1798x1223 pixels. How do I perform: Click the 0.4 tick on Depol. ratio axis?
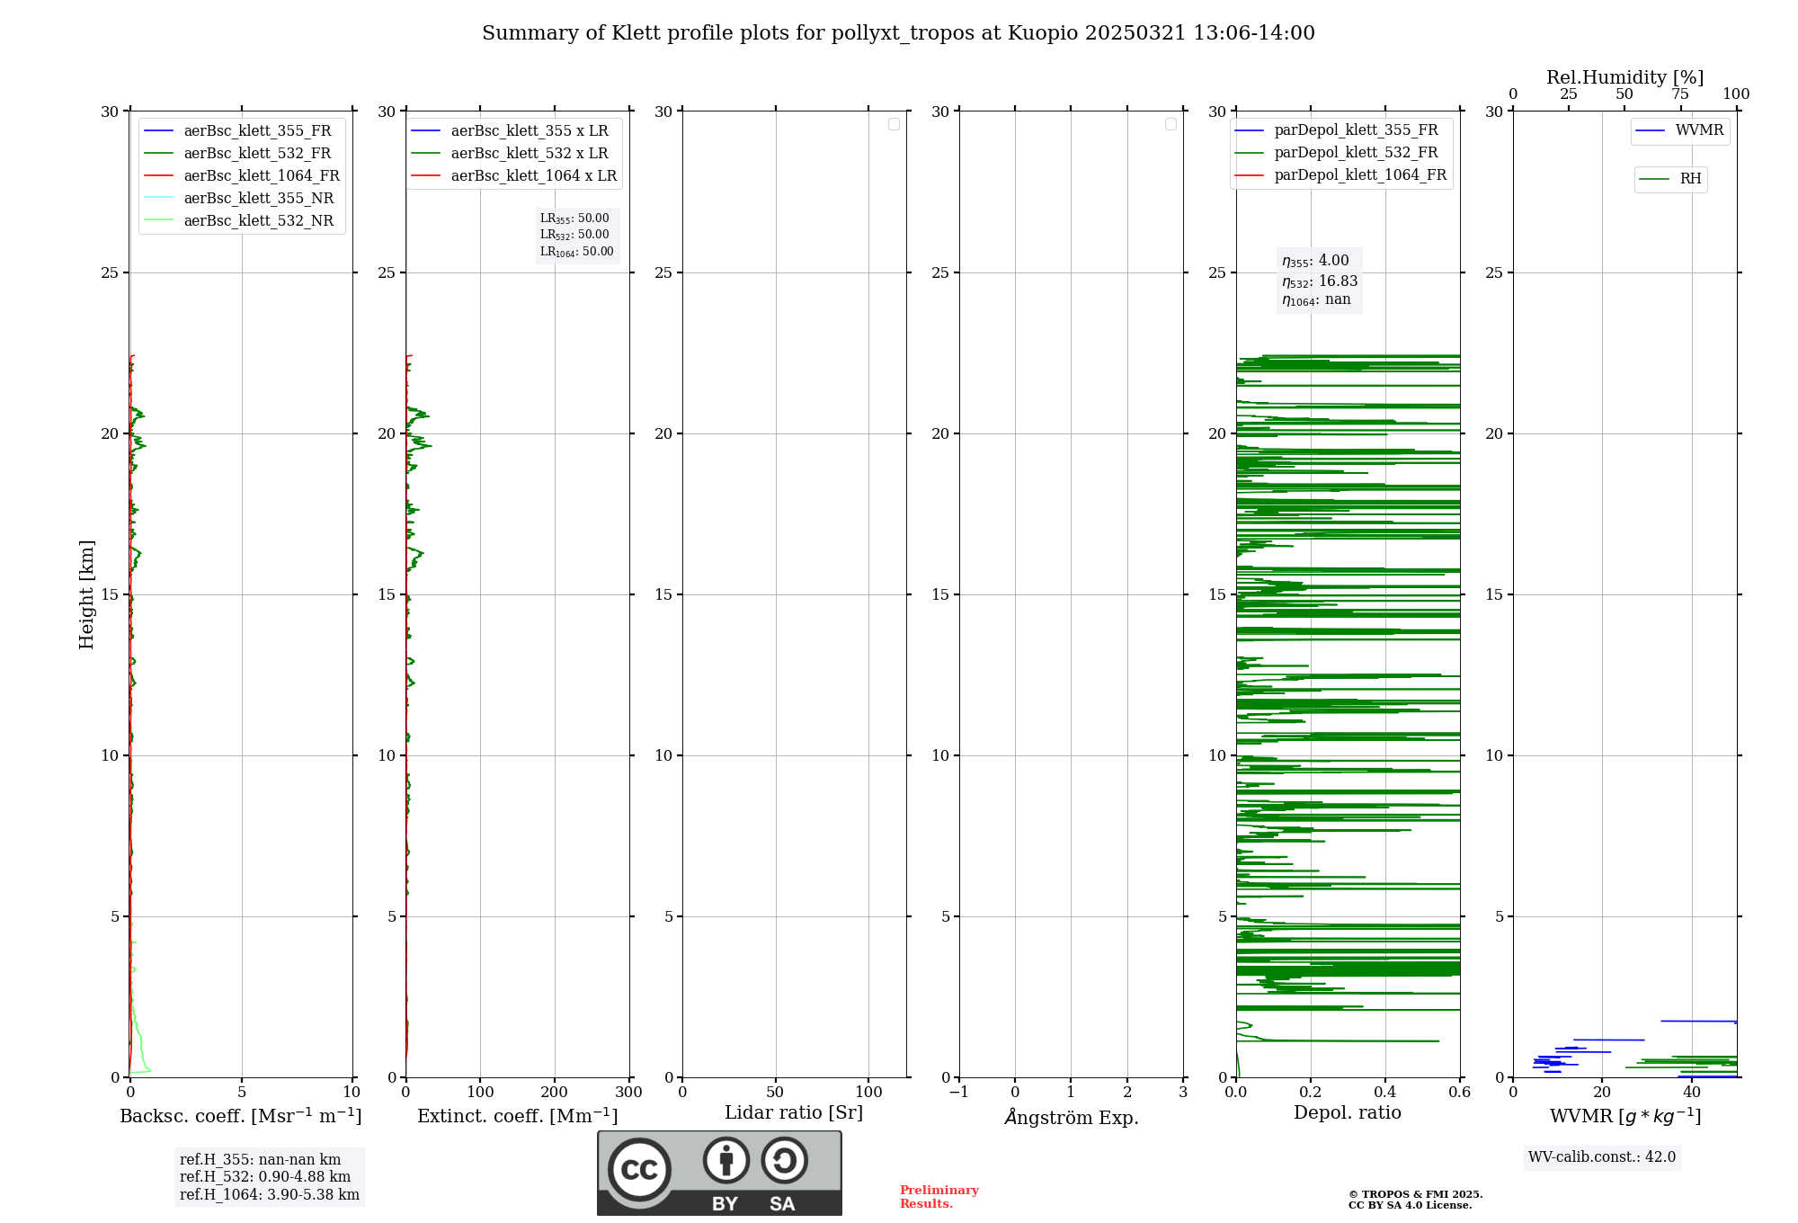[x=1385, y=1093]
